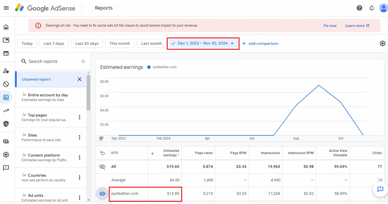Open the Top pages report
Viewport: 388px width, 204px height.
(50, 117)
